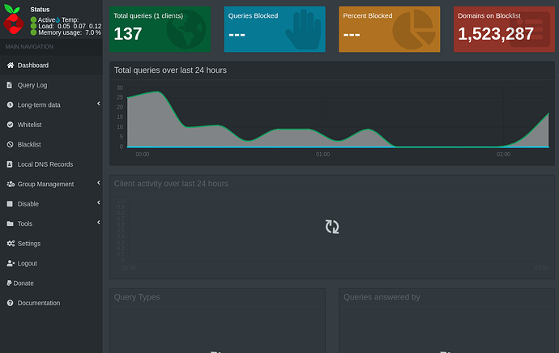559x353 pixels.
Task: Click the green Load status dot
Action: pos(33,26)
